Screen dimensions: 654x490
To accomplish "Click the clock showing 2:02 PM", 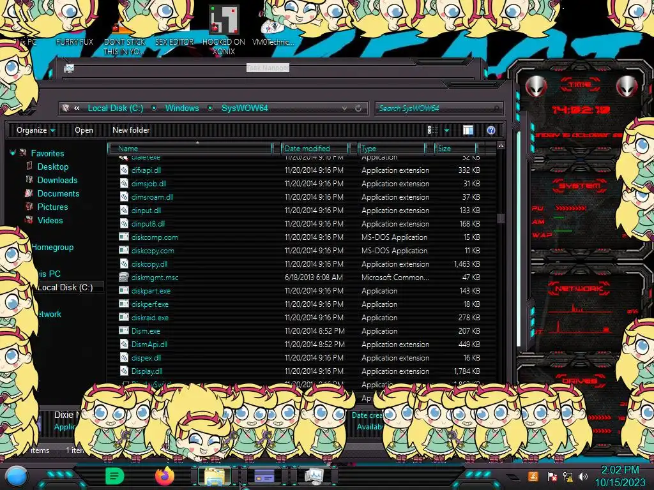I will (x=620, y=470).
